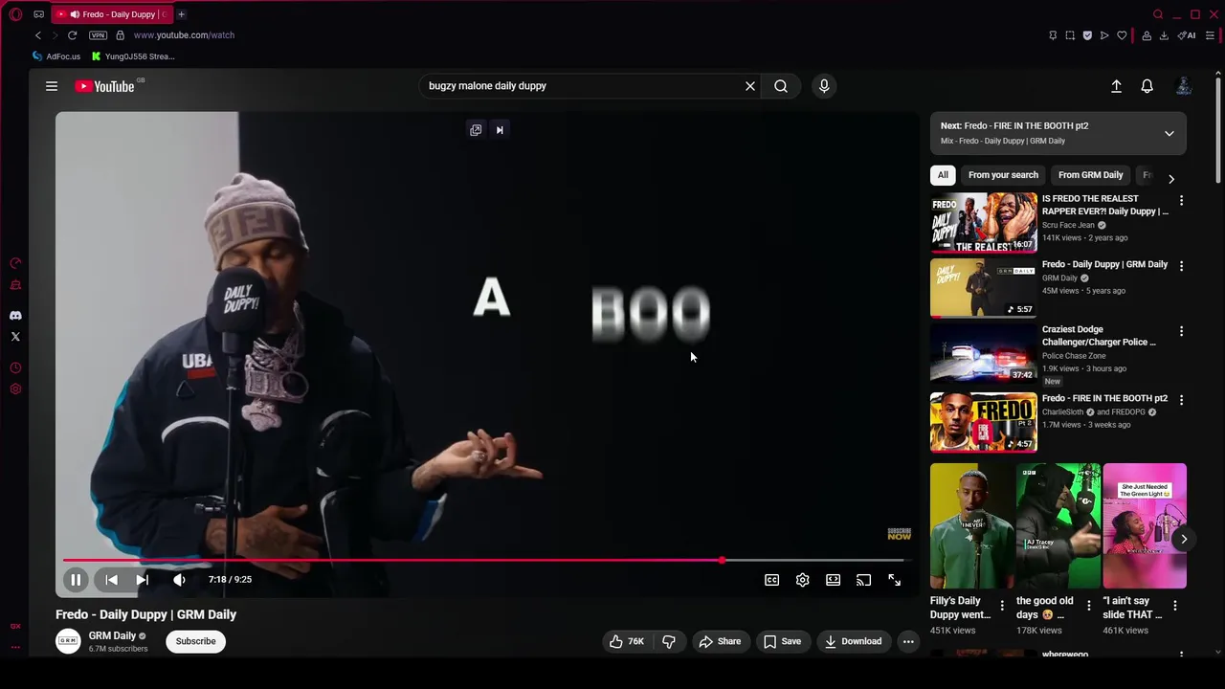
Task: Open the AdFoc.us bookmark
Action: [56, 56]
